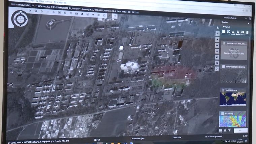Viewport: 256px width, 144px height.
Task: Filter the Shoebox by text 'A' icon
Action: click(x=238, y=32)
